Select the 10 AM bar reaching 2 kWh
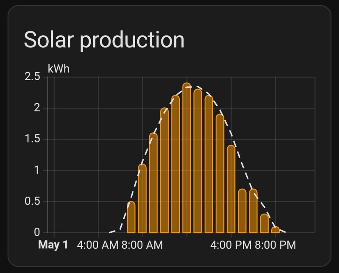Viewport: 339px width, 273px height. point(164,170)
